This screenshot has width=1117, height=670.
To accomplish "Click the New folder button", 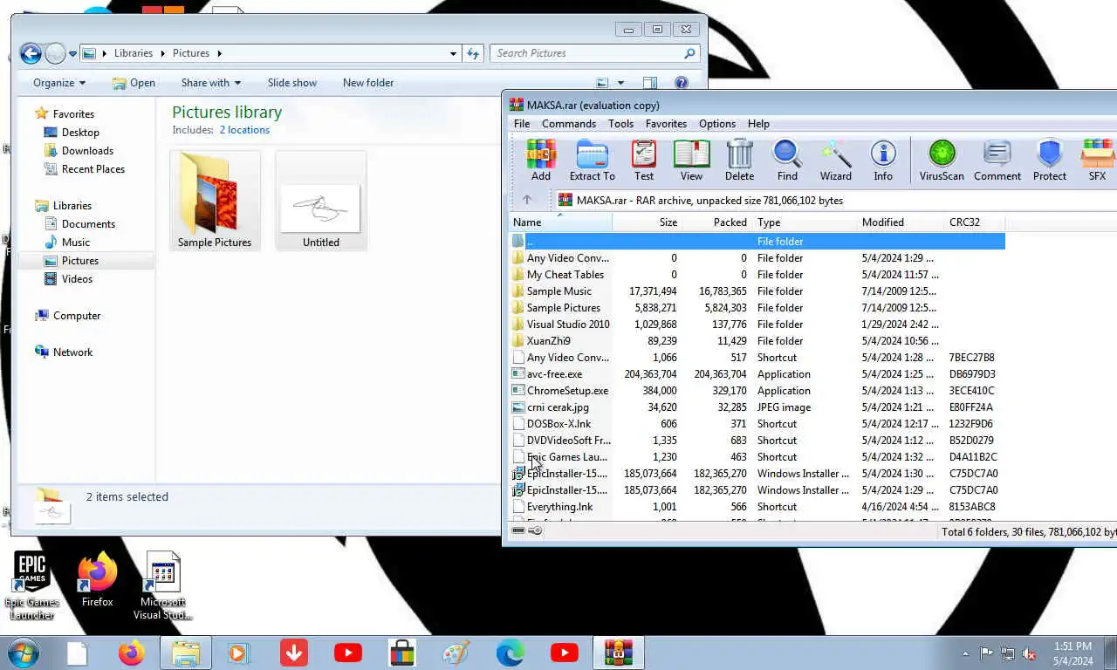I will 368,83.
